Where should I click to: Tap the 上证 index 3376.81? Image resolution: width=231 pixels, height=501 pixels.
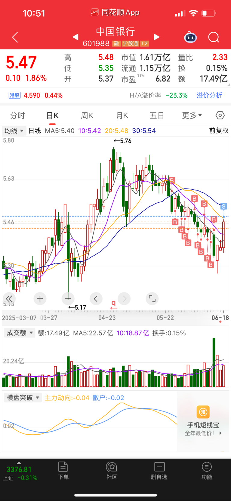click(19, 470)
